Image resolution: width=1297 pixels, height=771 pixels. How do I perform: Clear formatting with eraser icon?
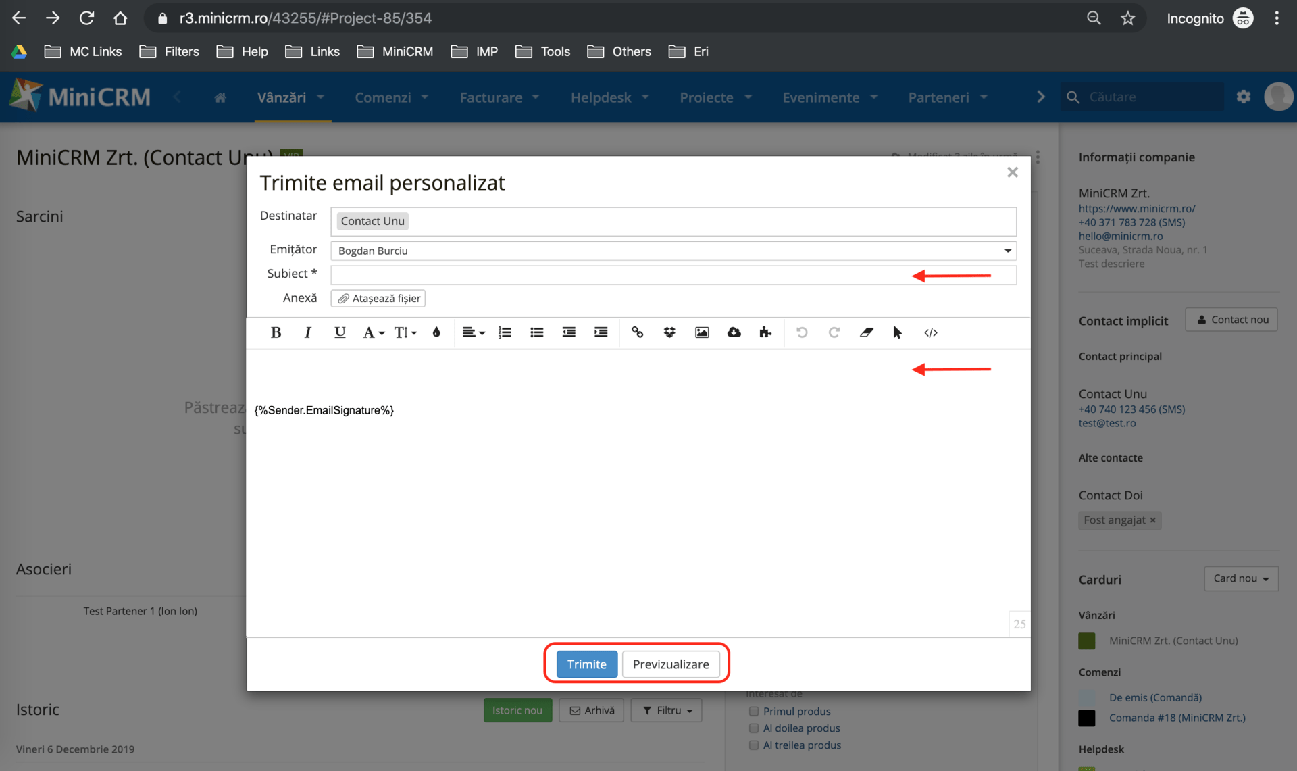[x=866, y=332]
